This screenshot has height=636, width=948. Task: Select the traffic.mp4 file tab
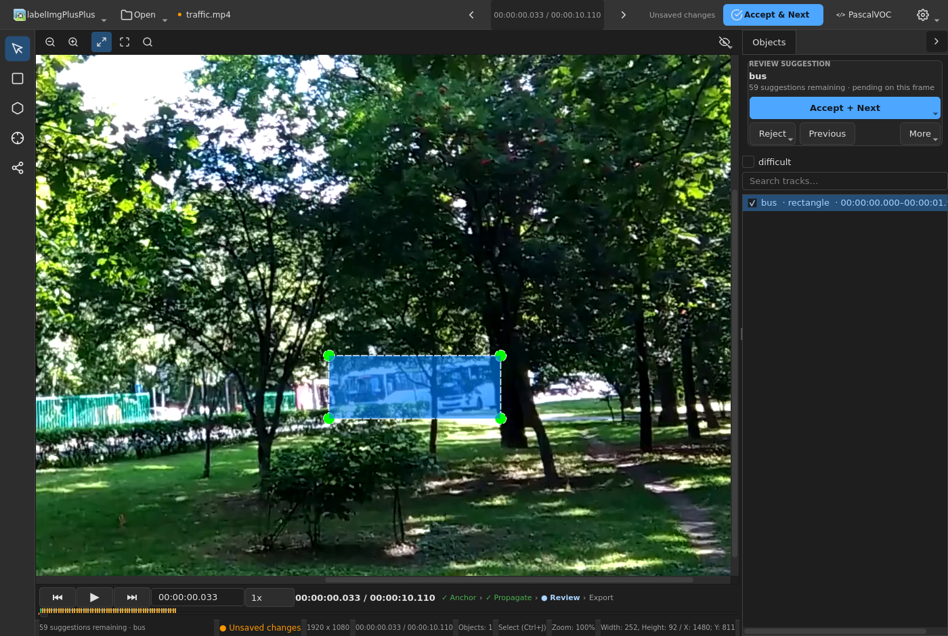tap(204, 15)
